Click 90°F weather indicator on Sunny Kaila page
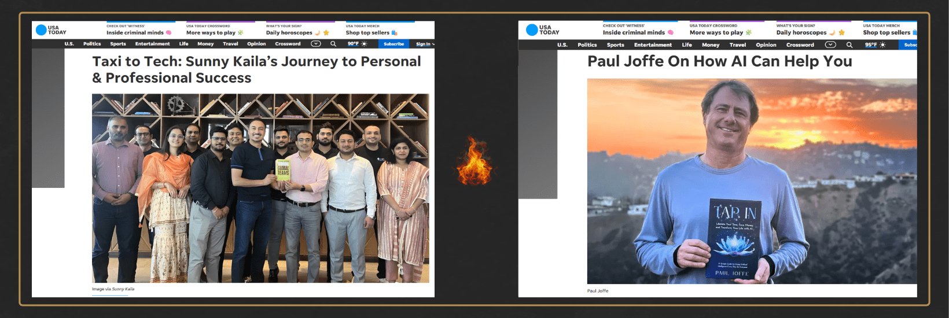949x318 pixels. click(x=357, y=44)
